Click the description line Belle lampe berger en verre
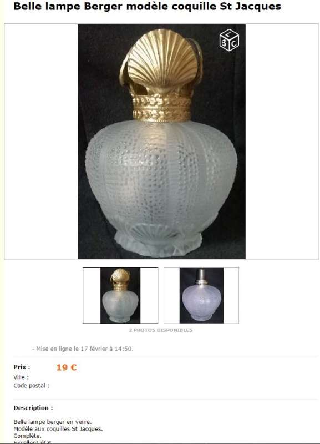 [x=53, y=422]
